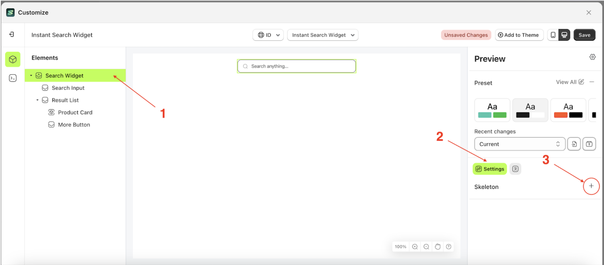Collapse the Result List tree item

[37, 100]
